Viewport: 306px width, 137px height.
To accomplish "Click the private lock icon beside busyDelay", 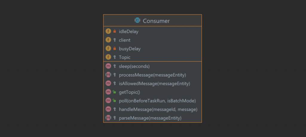I will 114,49.
